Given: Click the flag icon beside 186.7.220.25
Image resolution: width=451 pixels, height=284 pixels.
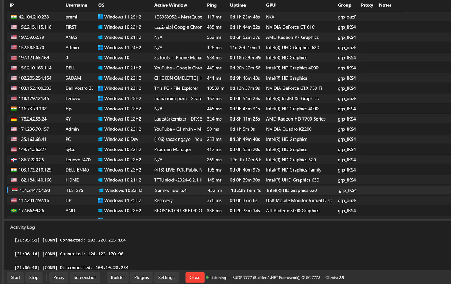Looking at the screenshot, I should [x=14, y=160].
